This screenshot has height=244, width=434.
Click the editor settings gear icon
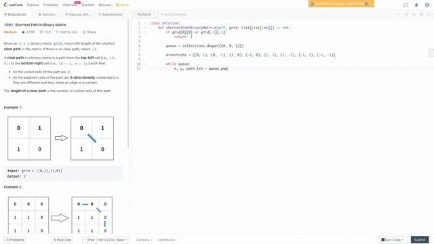click(421, 14)
